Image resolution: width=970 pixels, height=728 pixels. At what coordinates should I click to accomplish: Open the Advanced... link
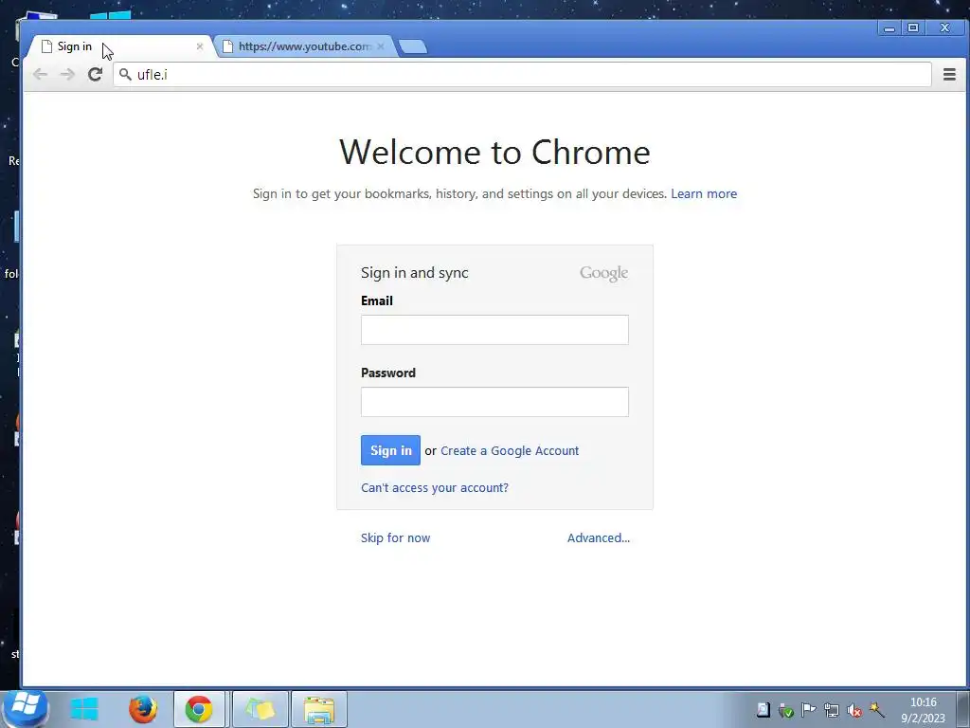pyautogui.click(x=599, y=538)
